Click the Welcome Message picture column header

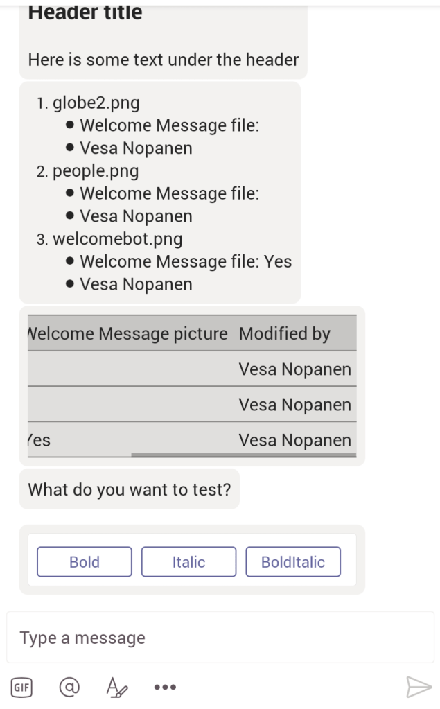coord(128,334)
